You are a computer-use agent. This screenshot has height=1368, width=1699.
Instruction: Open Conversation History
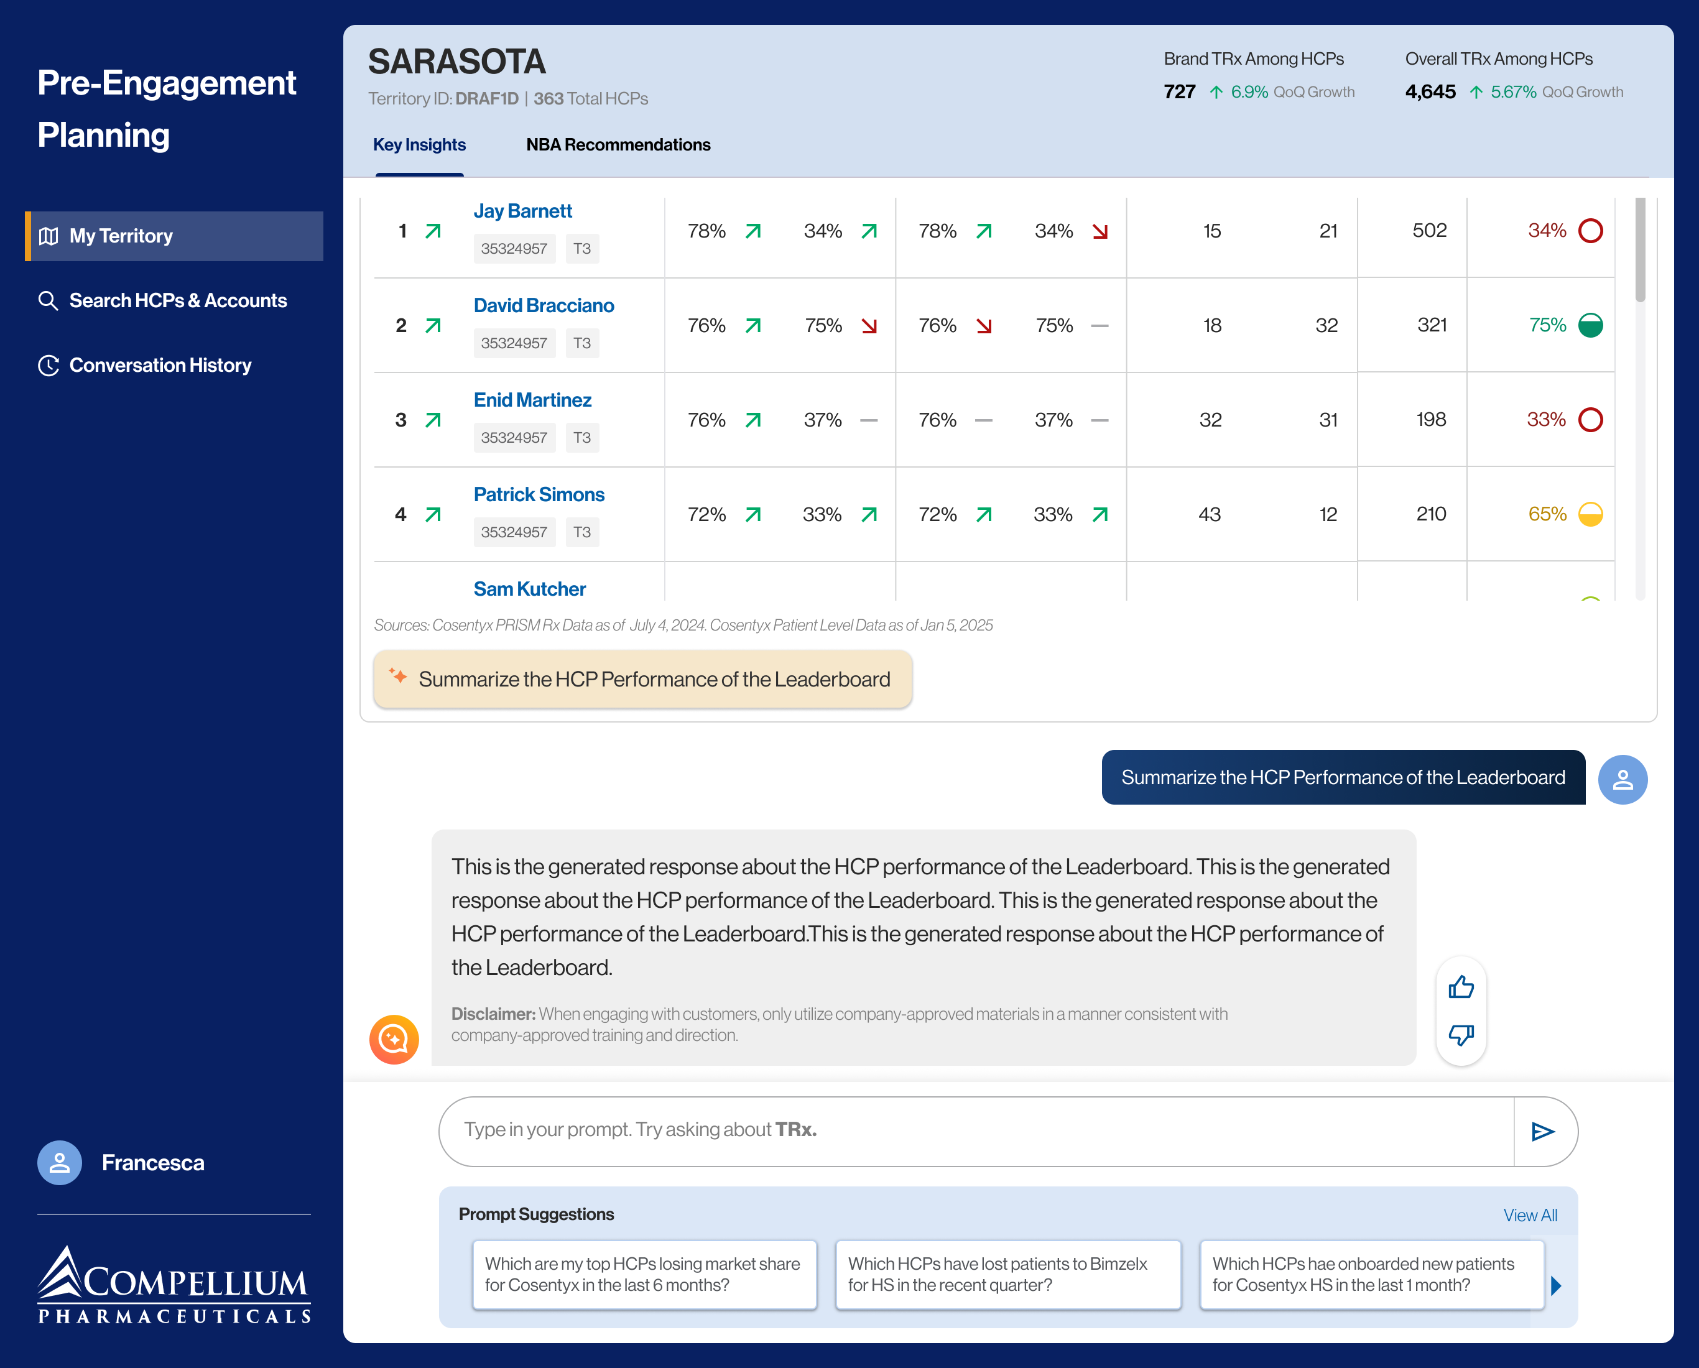145,365
